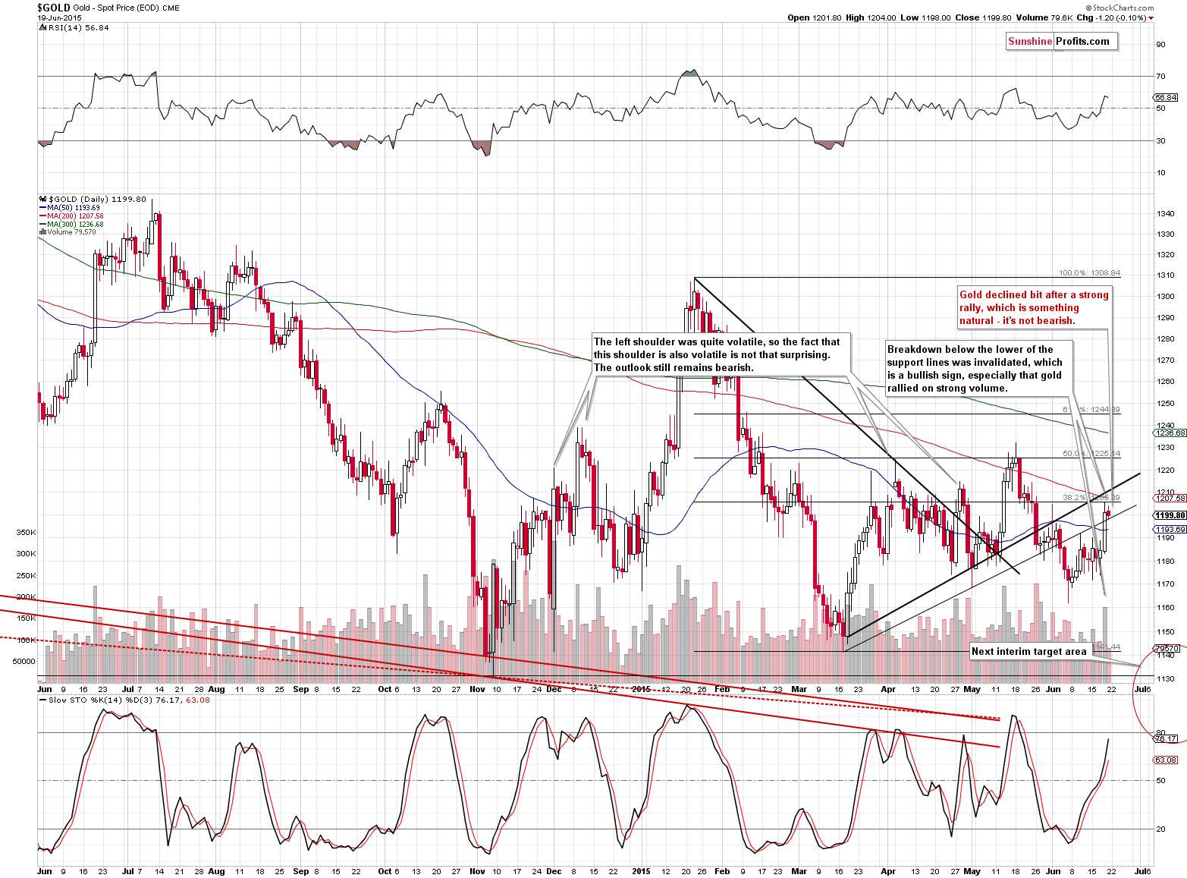Click the 100.0%: 1308.84 Fibonacci label
The height and width of the screenshot is (878, 1187).
pos(1090,273)
